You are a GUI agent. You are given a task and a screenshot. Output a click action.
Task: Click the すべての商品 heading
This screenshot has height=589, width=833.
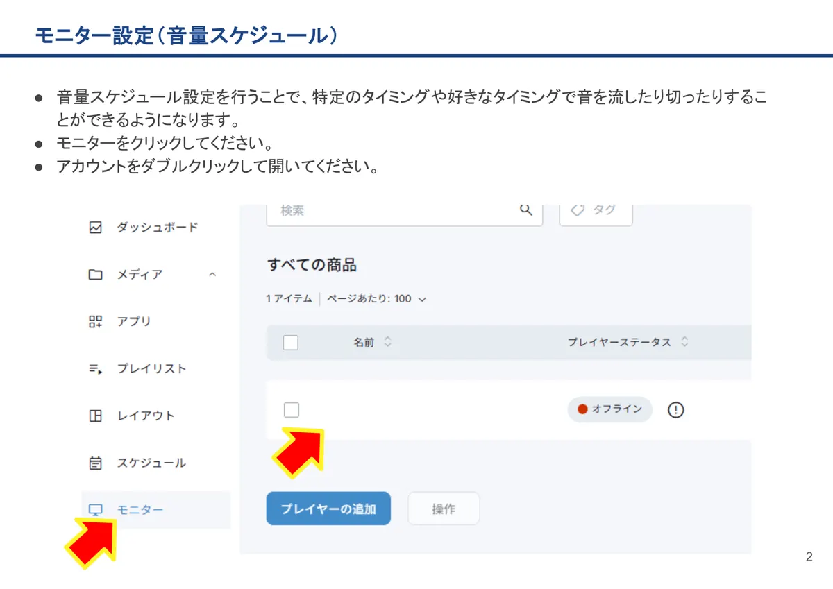point(312,265)
